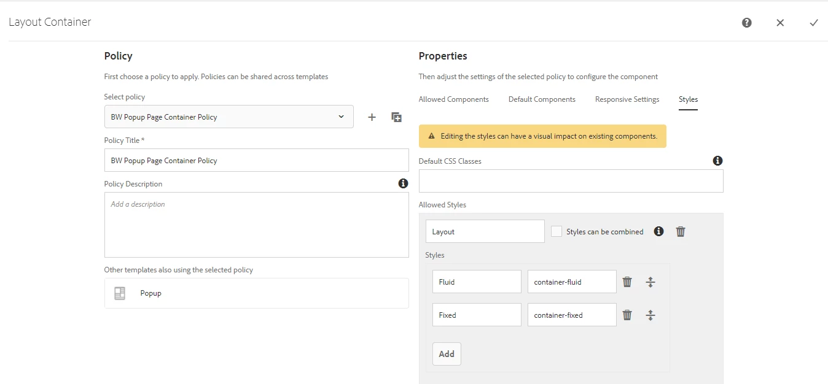Viewport: 828px width, 384px height.
Task: Delete the Layout style group
Action: [681, 231]
